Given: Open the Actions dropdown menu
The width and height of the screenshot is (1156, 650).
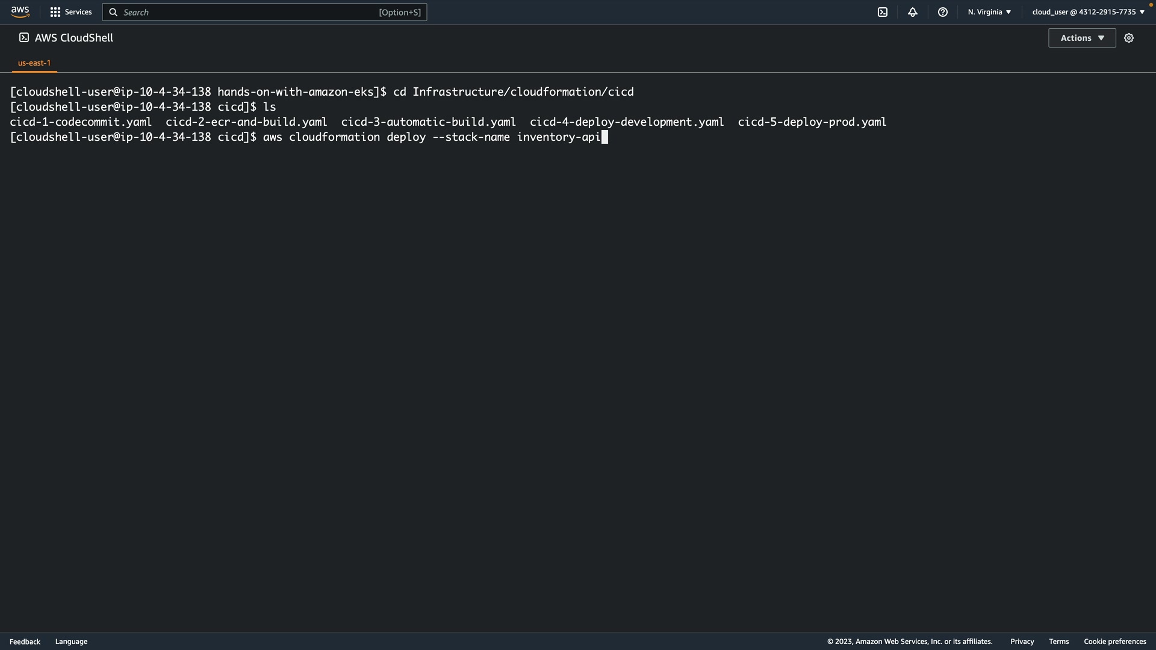Looking at the screenshot, I should click(x=1082, y=38).
